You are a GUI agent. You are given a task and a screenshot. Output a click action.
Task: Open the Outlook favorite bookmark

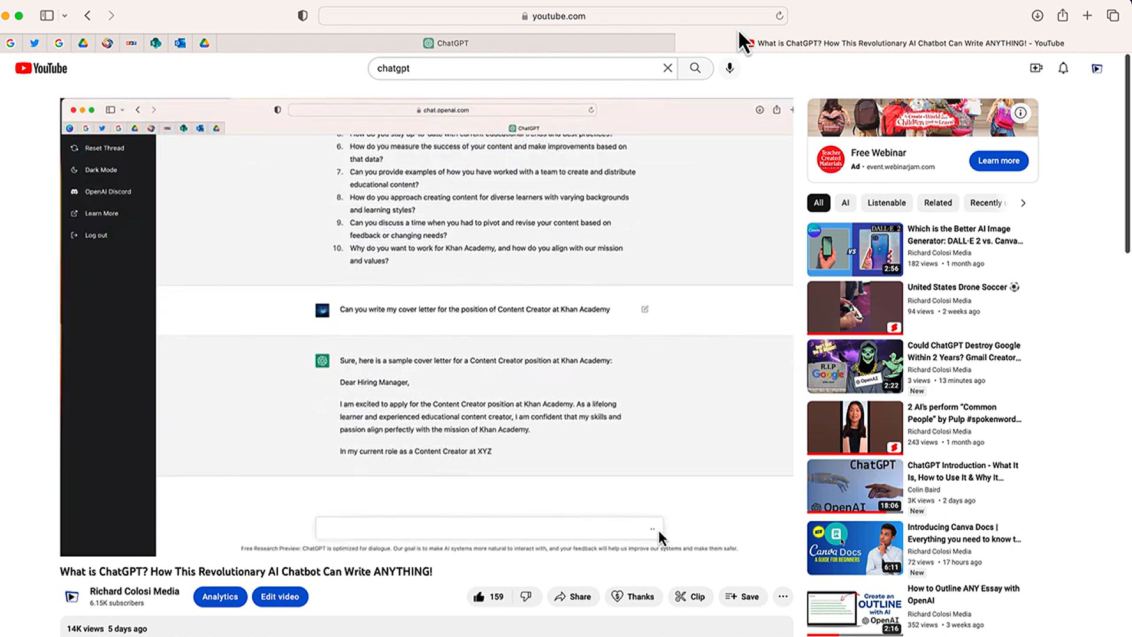tap(180, 43)
